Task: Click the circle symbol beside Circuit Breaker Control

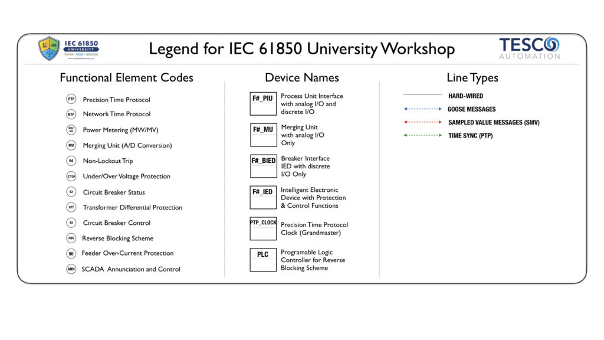Action: 71,223
